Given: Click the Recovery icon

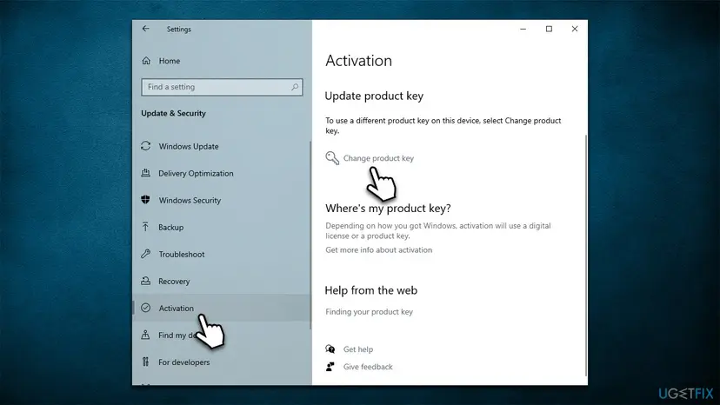Looking at the screenshot, I should [145, 281].
